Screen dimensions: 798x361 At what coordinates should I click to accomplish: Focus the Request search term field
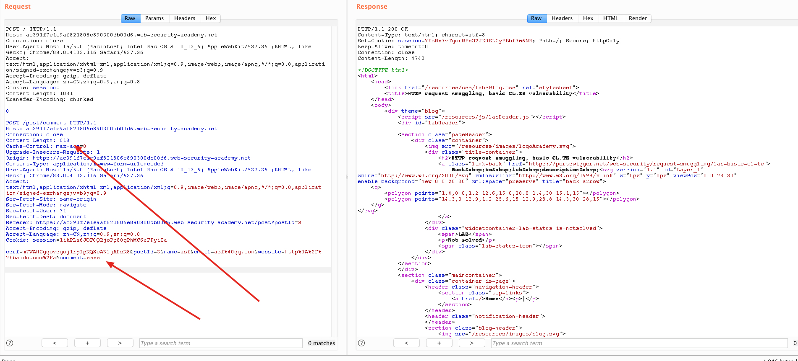click(221, 343)
